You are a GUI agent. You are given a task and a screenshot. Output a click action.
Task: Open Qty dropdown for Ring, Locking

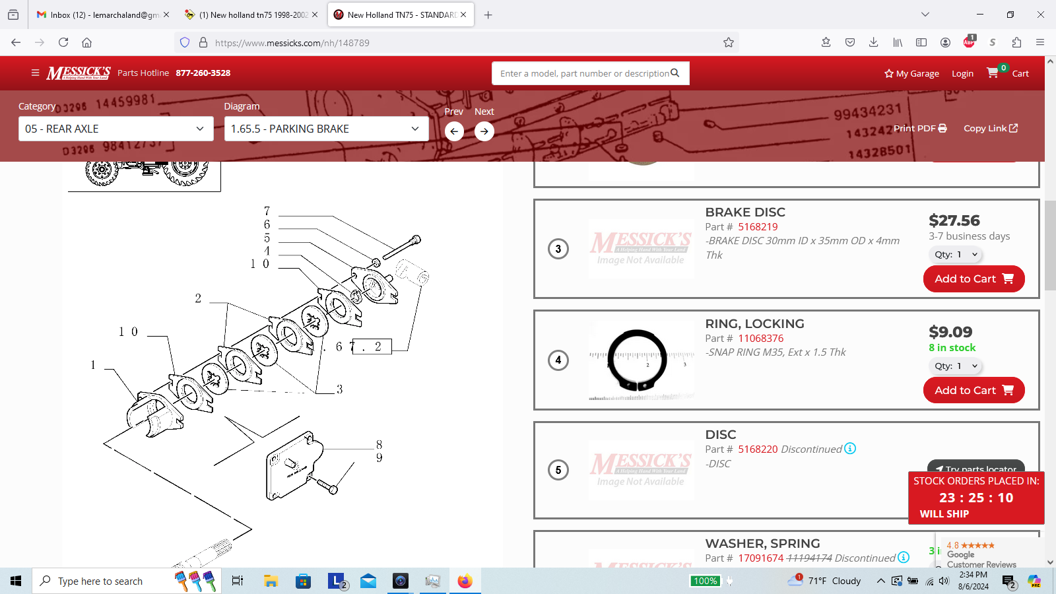pyautogui.click(x=956, y=366)
